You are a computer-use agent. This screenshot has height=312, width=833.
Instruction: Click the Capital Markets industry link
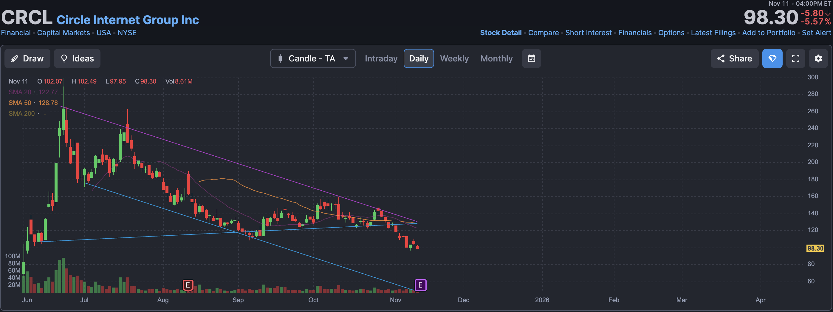pos(64,33)
